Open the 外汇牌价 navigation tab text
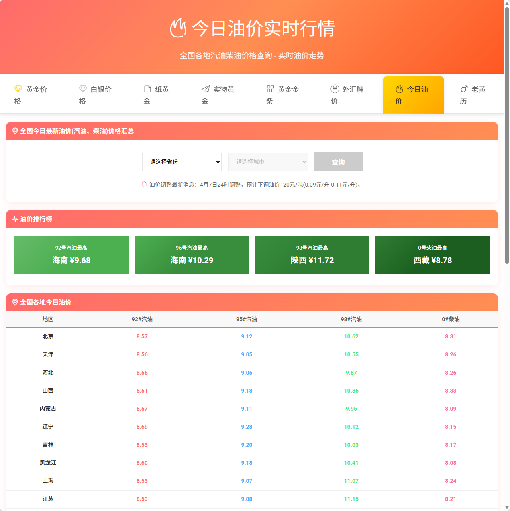510x511 pixels. coord(353,90)
